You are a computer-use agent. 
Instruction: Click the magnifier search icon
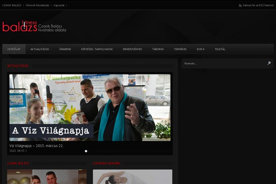pos(269,63)
